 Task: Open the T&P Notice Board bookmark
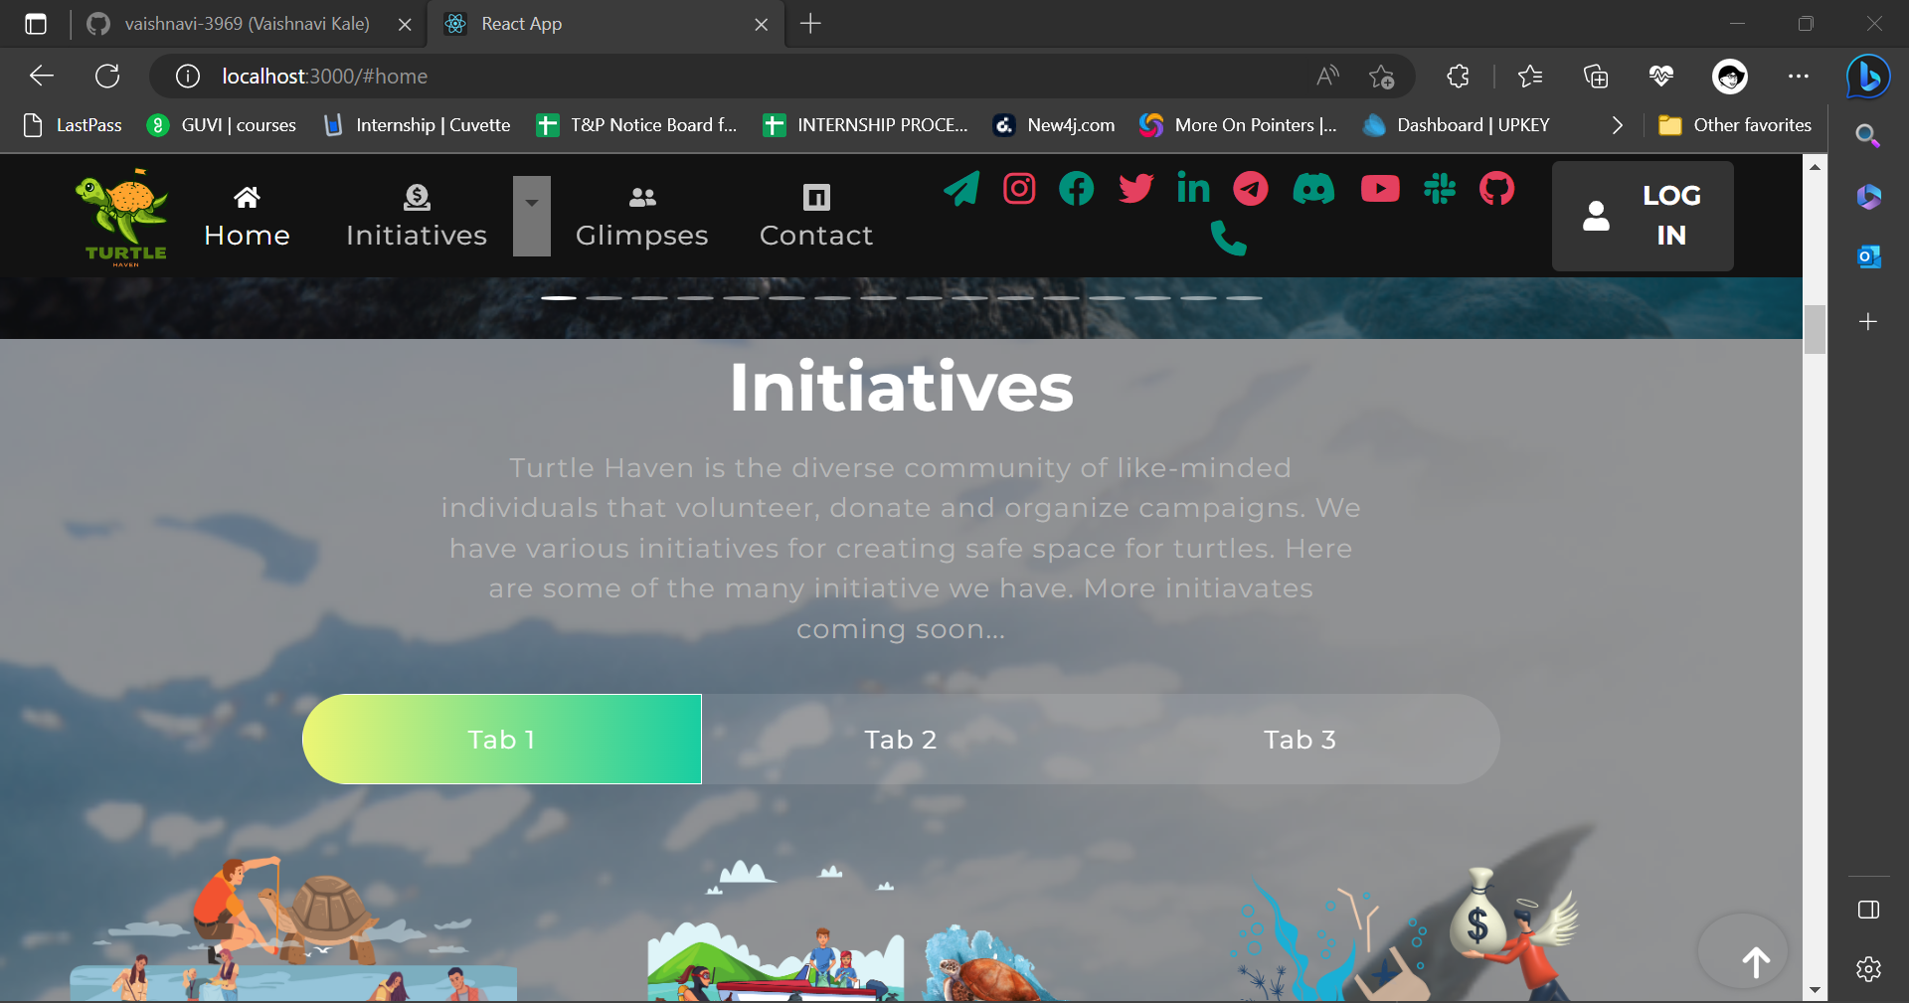pos(637,125)
